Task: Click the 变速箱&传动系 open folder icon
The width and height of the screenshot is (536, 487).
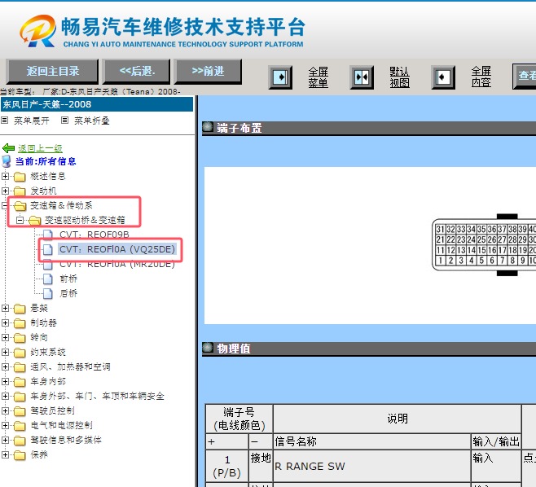Action: click(x=20, y=206)
